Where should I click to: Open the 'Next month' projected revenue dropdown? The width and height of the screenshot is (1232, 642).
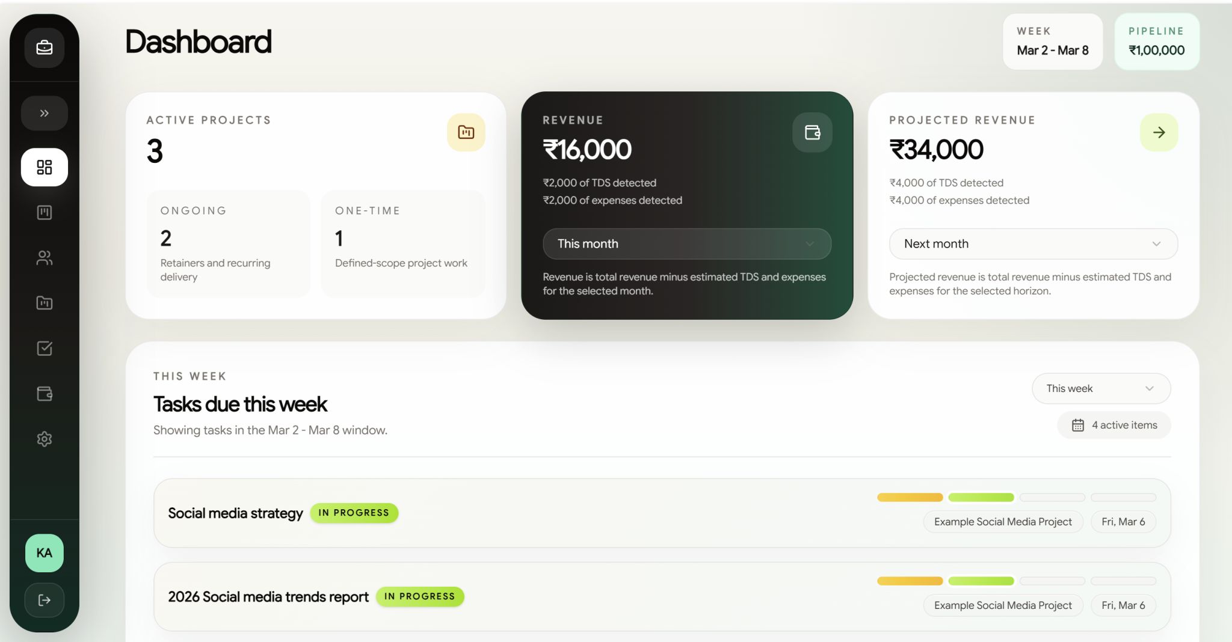(x=1033, y=244)
